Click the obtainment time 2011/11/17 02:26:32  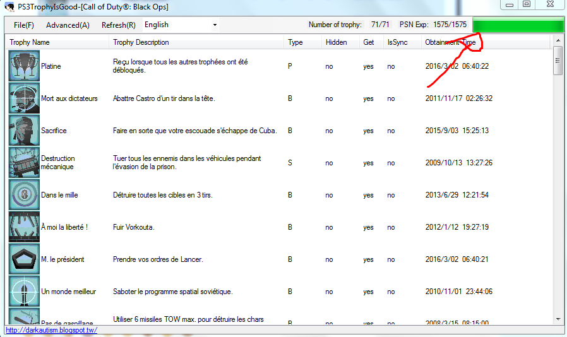pyautogui.click(x=459, y=98)
